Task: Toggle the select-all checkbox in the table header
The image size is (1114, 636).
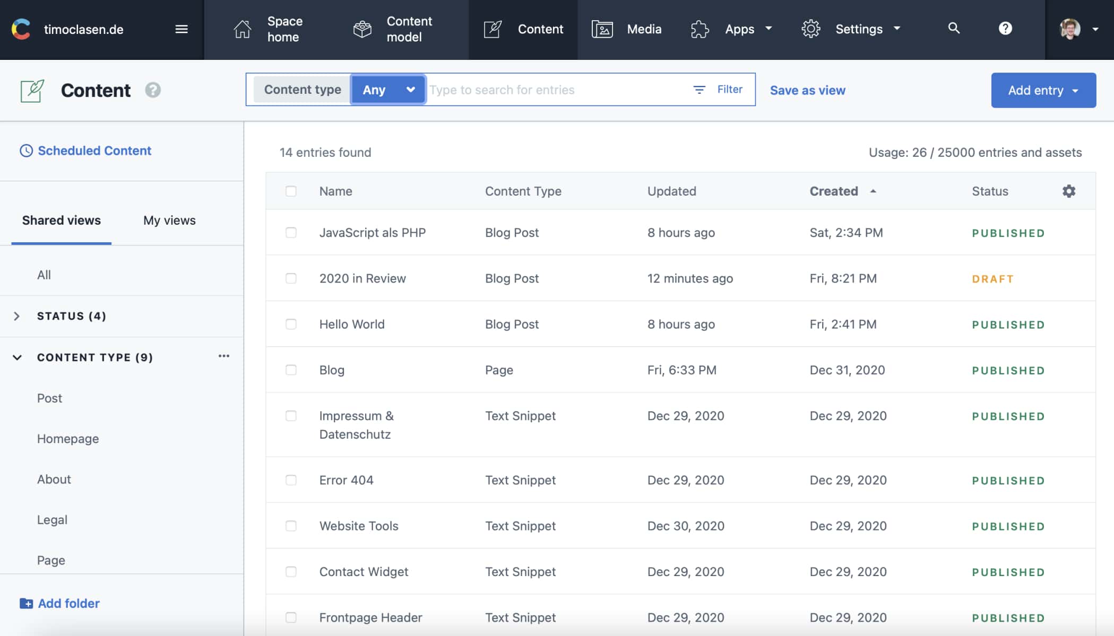Action: [291, 191]
